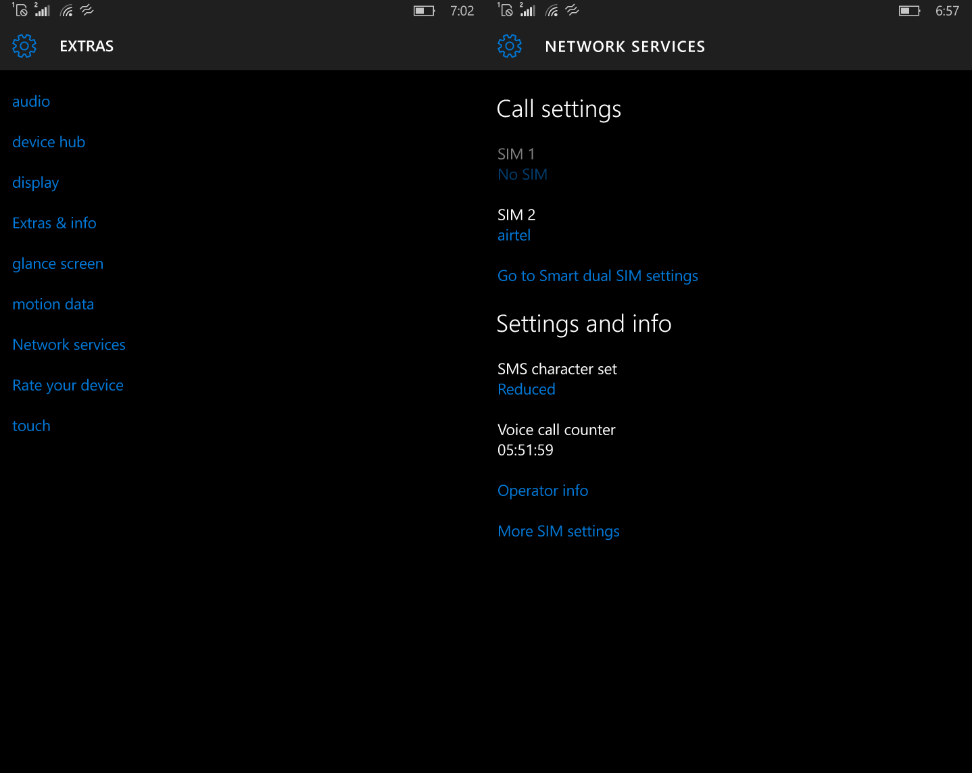Open Network services from the Extras list
Screen dimensions: 972x773
coord(69,345)
